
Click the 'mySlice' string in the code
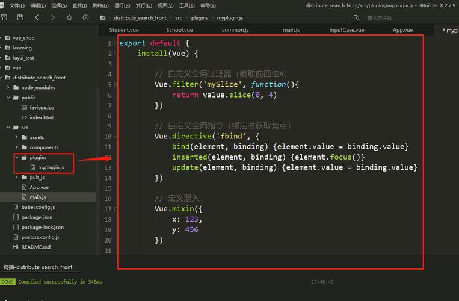pyautogui.click(x=222, y=84)
